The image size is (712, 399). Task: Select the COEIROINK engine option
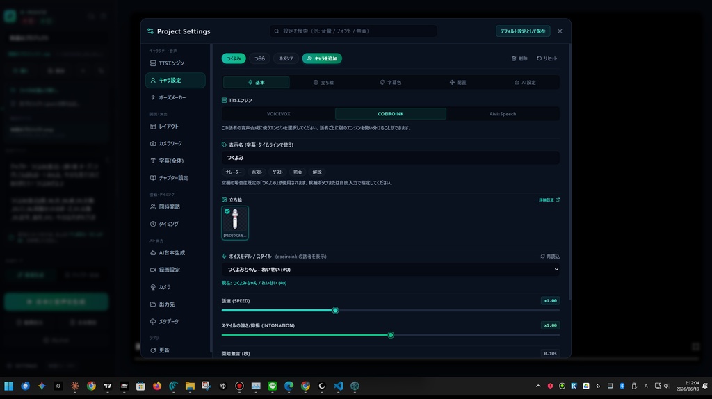coord(391,114)
